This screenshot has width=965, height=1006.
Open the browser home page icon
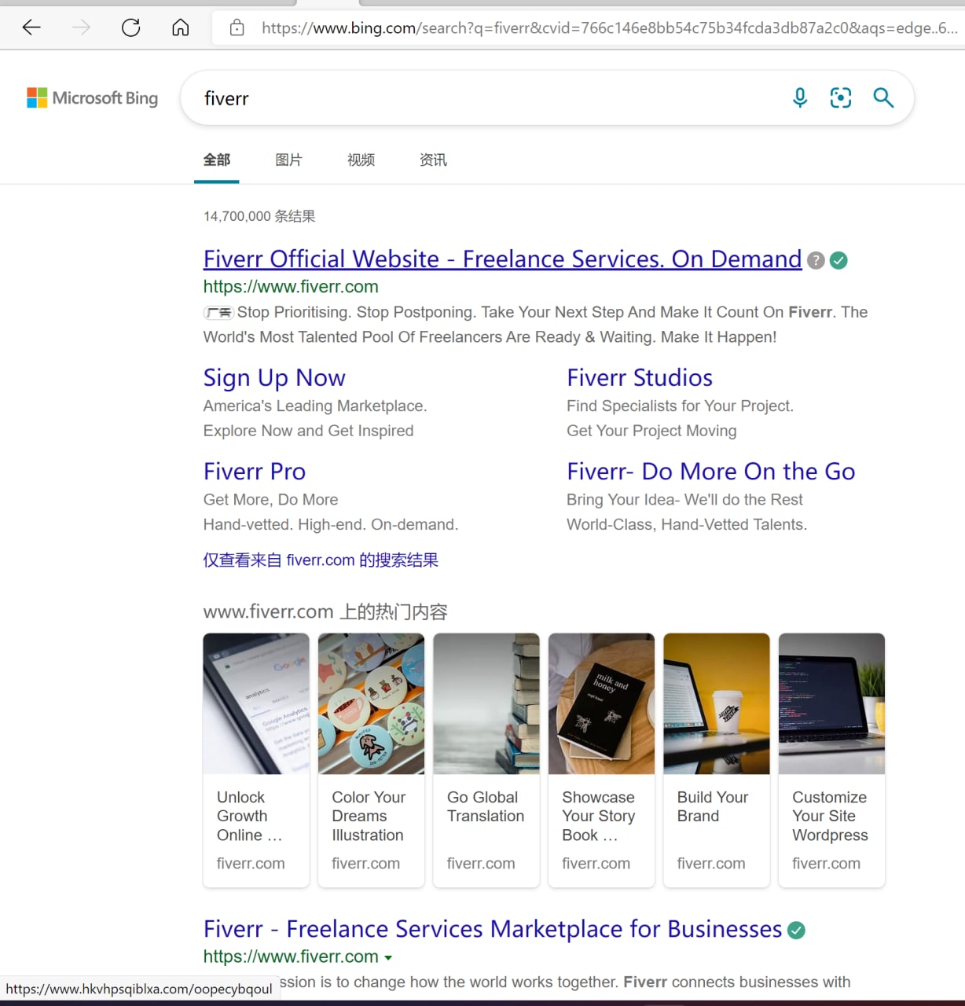(181, 28)
